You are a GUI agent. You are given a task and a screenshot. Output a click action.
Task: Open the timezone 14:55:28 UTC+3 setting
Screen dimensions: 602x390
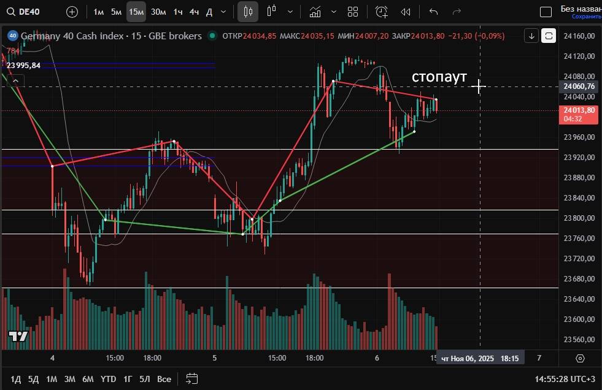tap(565, 379)
